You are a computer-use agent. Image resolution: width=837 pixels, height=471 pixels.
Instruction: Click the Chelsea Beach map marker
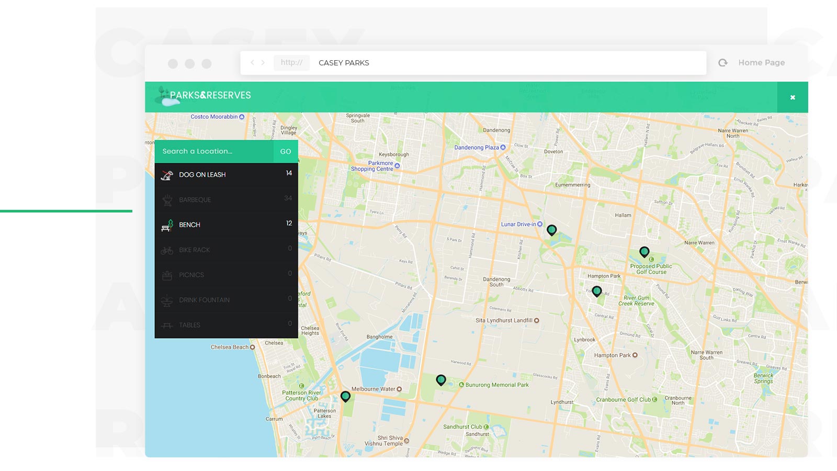coord(253,347)
